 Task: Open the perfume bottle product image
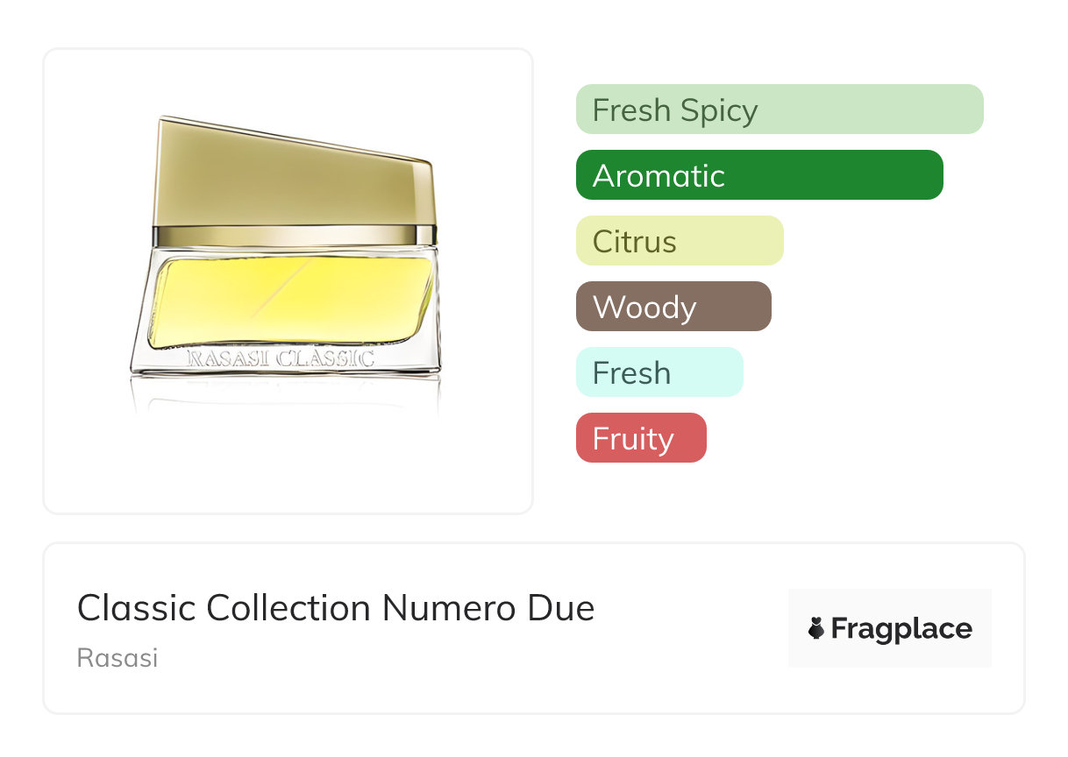click(x=288, y=280)
